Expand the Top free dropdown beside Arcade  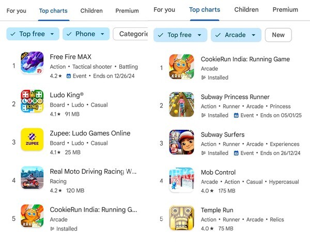pos(180,35)
